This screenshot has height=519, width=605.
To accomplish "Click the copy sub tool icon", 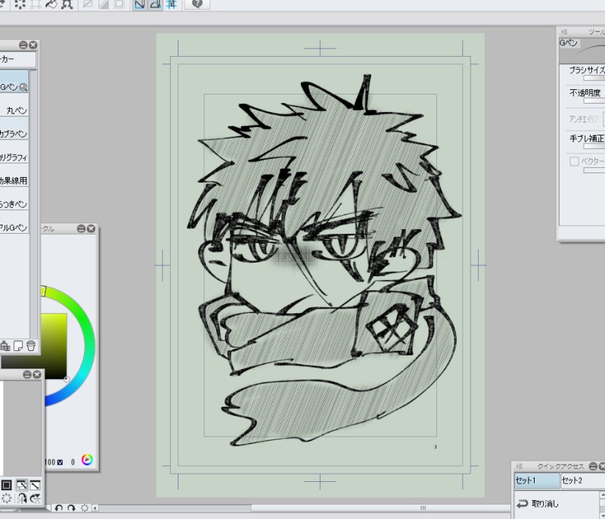I will (5, 346).
